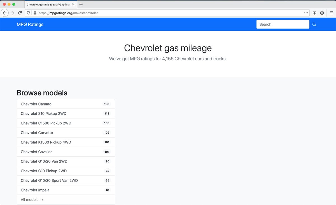
Task: Open the MPG Ratings home link
Action: (30, 24)
